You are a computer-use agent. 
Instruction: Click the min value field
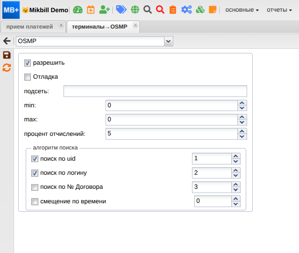click(x=171, y=105)
